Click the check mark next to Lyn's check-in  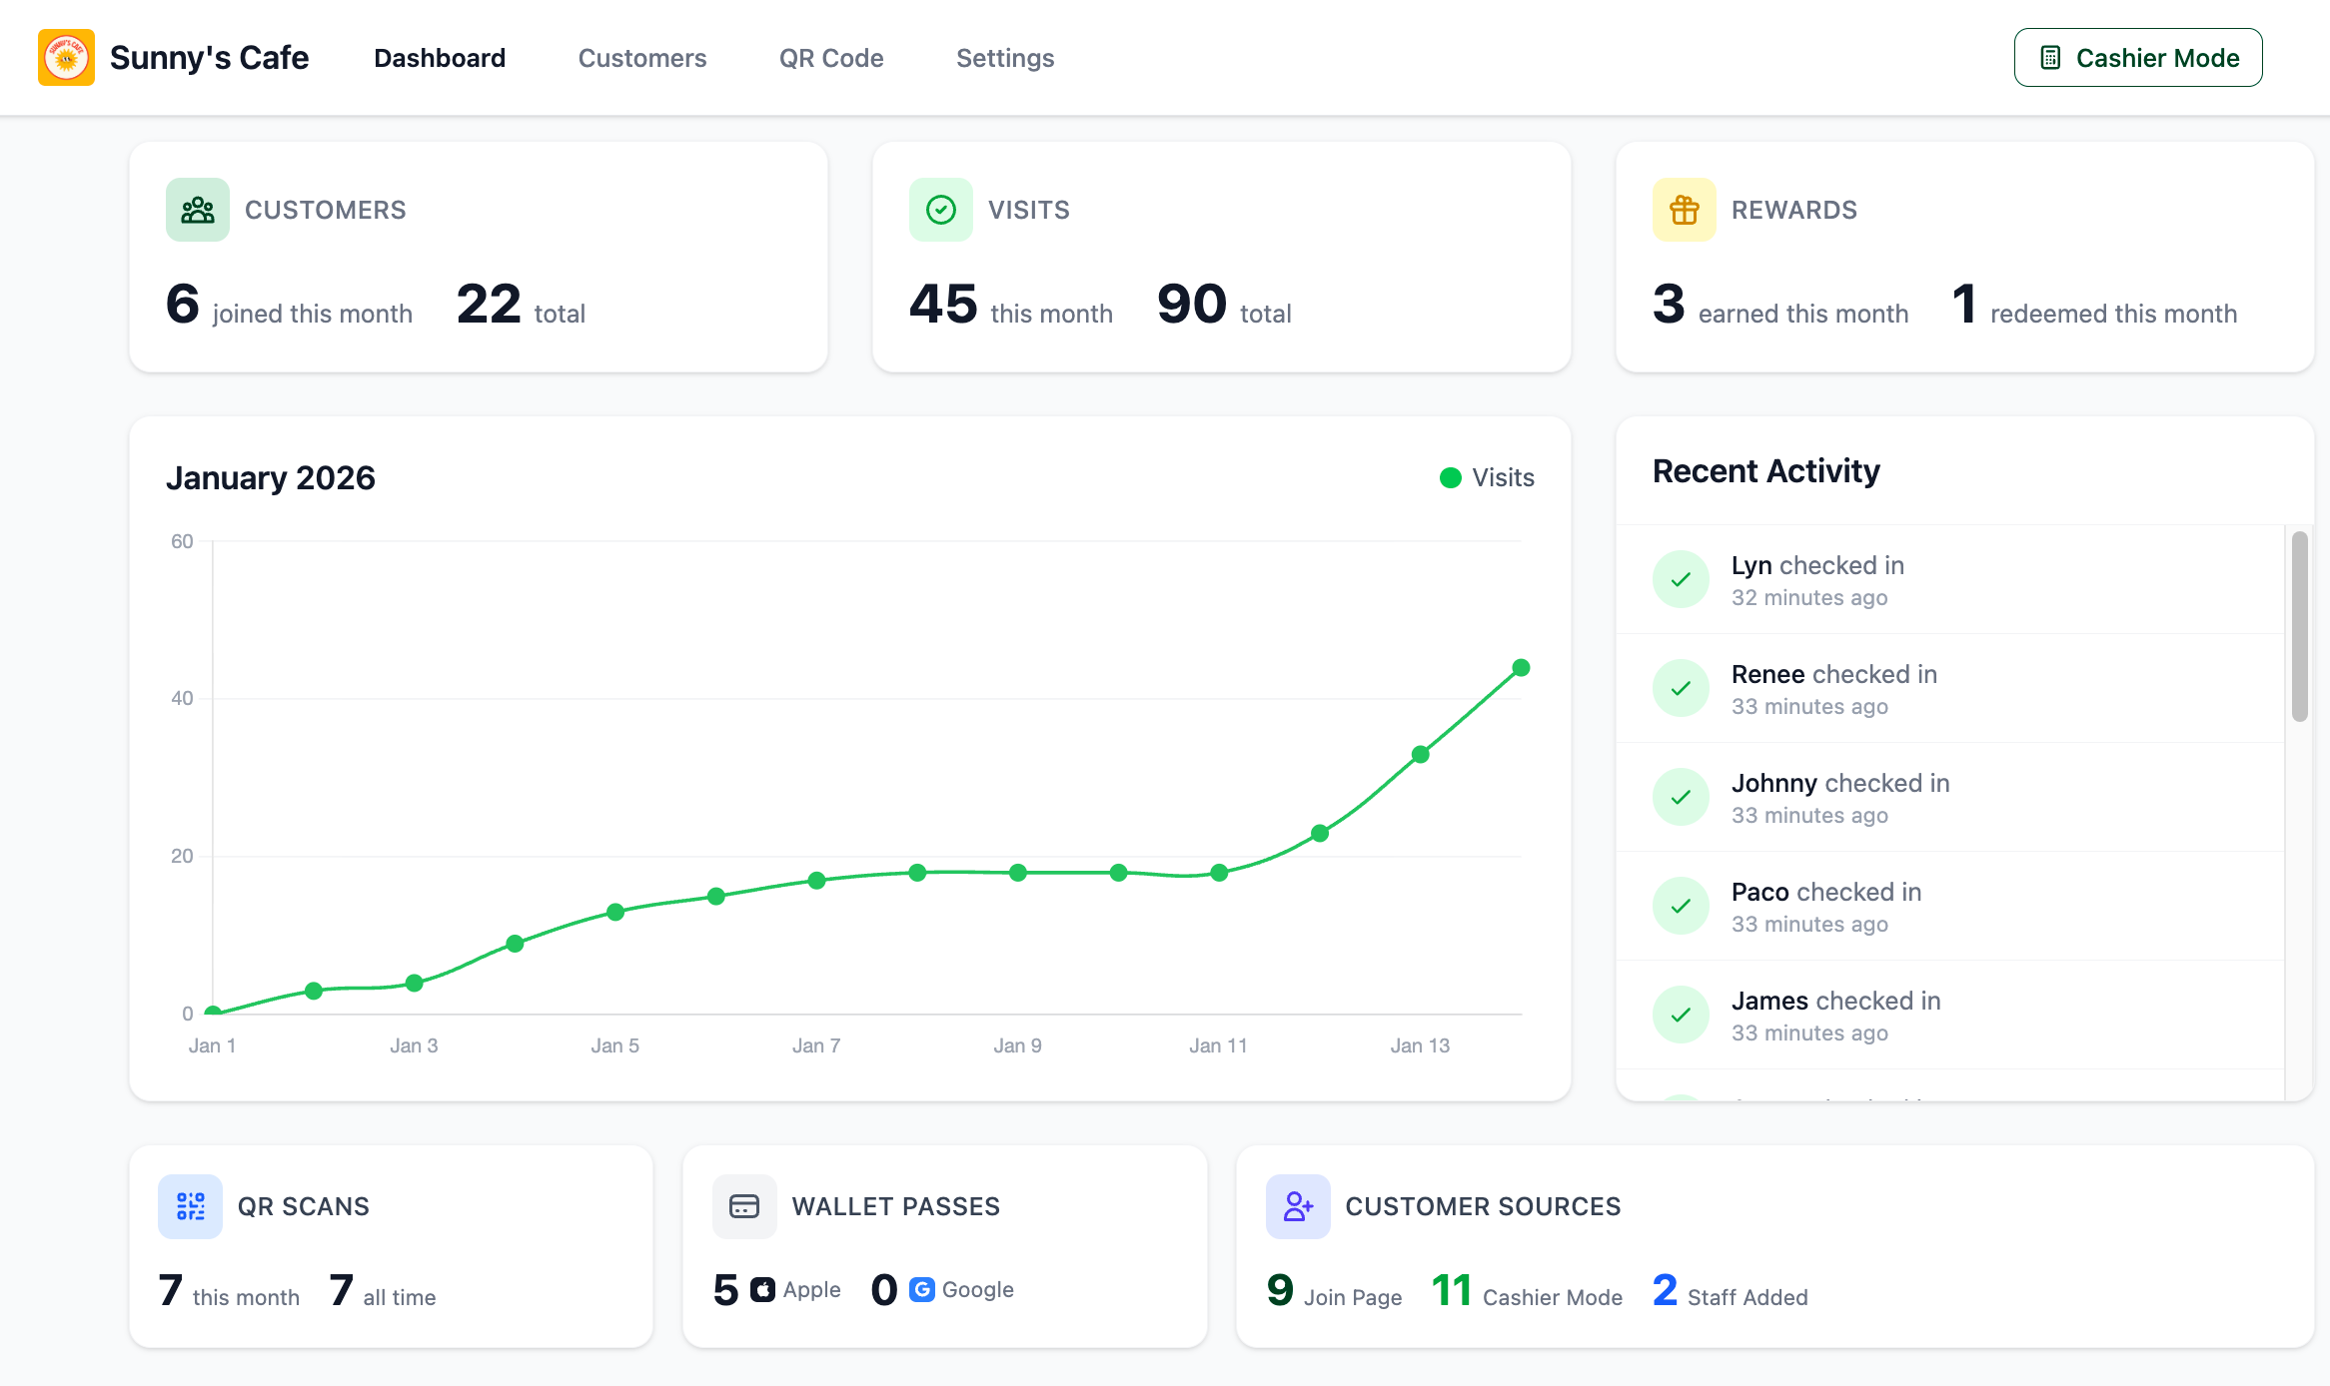click(1681, 579)
